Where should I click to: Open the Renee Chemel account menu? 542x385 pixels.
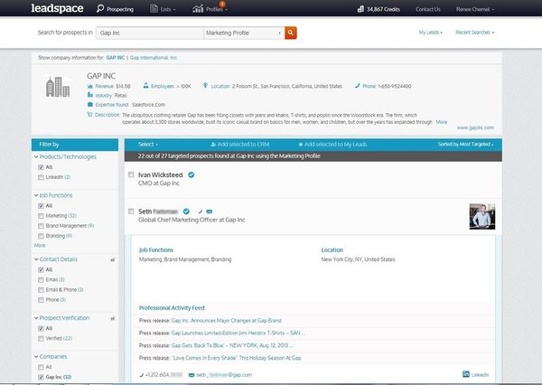click(x=474, y=9)
